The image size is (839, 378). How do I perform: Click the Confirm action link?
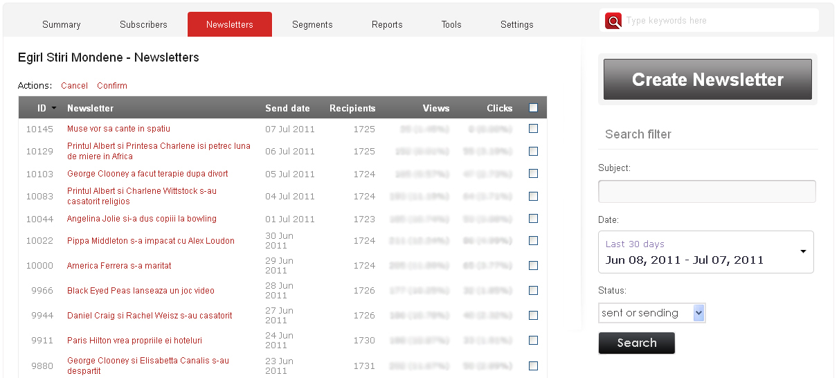click(112, 86)
